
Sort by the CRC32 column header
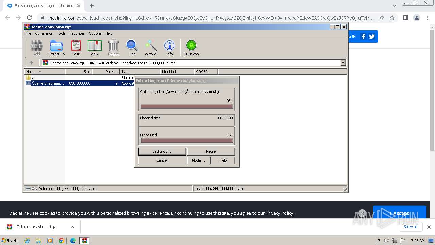[x=206, y=71]
